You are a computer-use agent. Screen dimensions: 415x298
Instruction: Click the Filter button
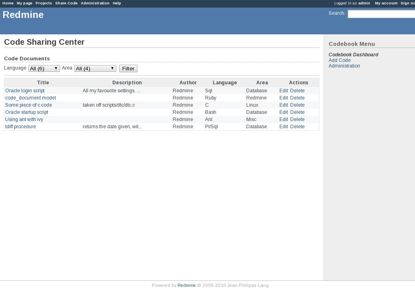128,68
